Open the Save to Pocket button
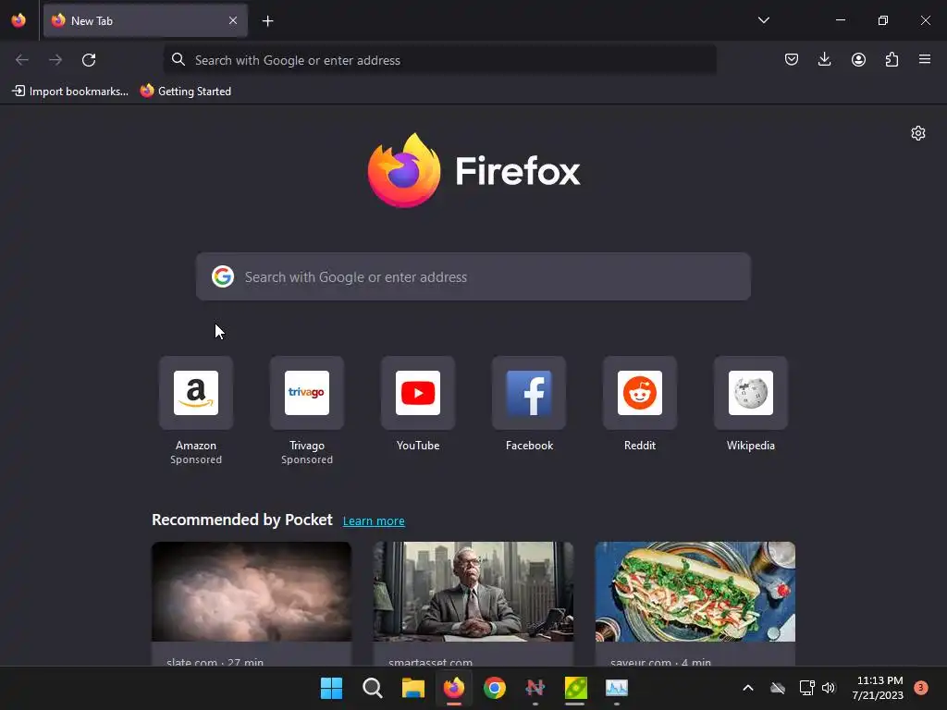This screenshot has height=710, width=947. (792, 59)
